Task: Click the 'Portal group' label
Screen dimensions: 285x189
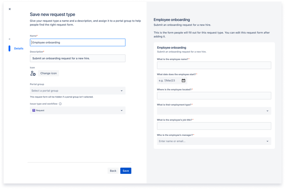Action: pyautogui.click(x=37, y=84)
